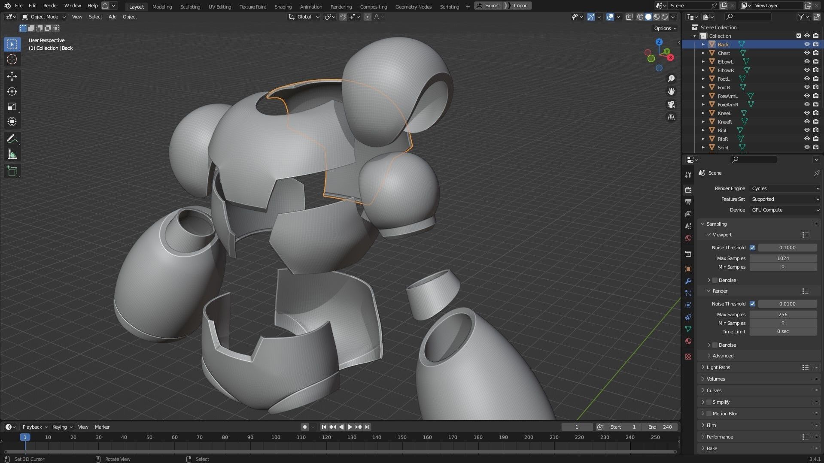Click the Blender logo menu icon
Image resolution: width=824 pixels, height=463 pixels.
coord(7,6)
